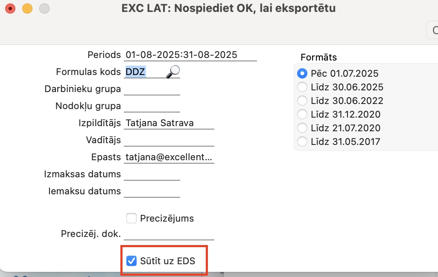
Task: Click the Nodokļu grupa input field
Action: (x=152, y=106)
